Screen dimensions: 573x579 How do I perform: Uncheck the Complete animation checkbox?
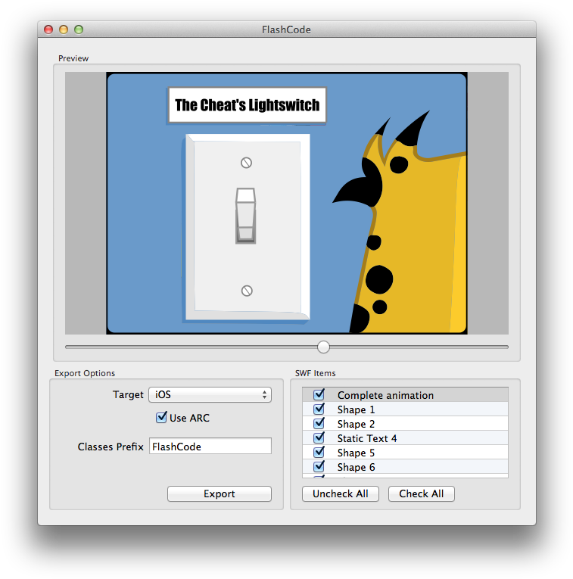click(319, 395)
